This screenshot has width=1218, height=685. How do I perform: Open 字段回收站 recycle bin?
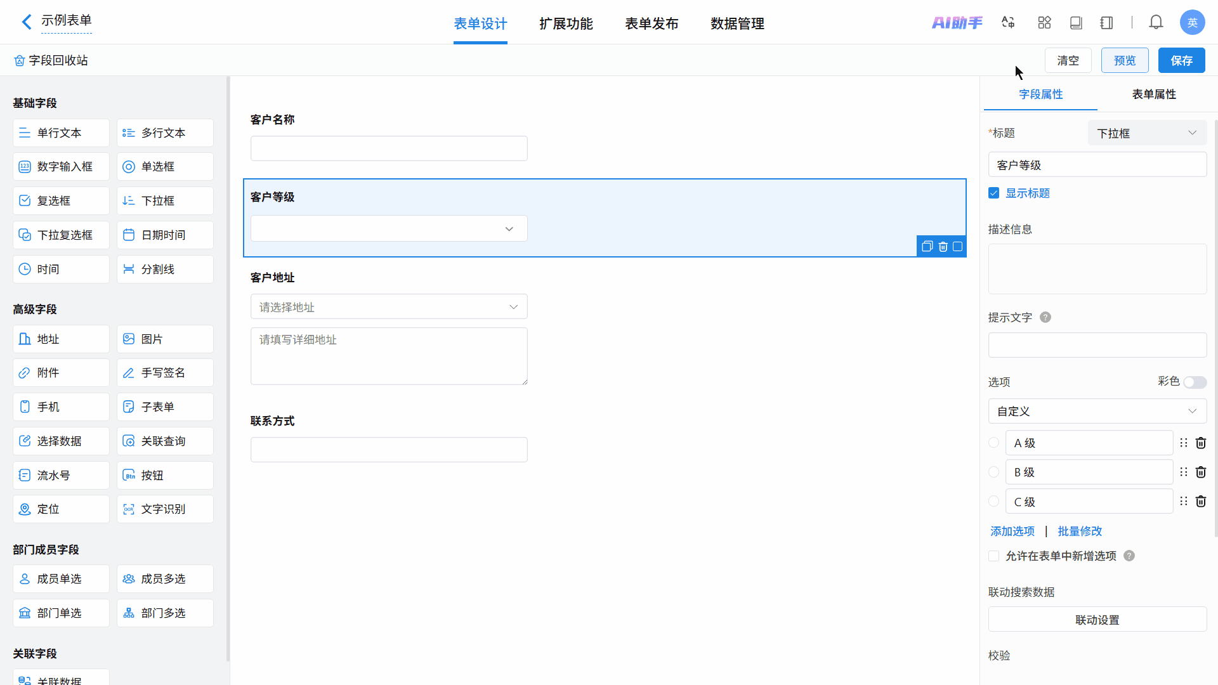tap(51, 60)
